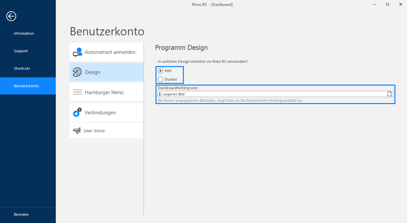Click the three-line Hamburger Menü icon

click(77, 92)
